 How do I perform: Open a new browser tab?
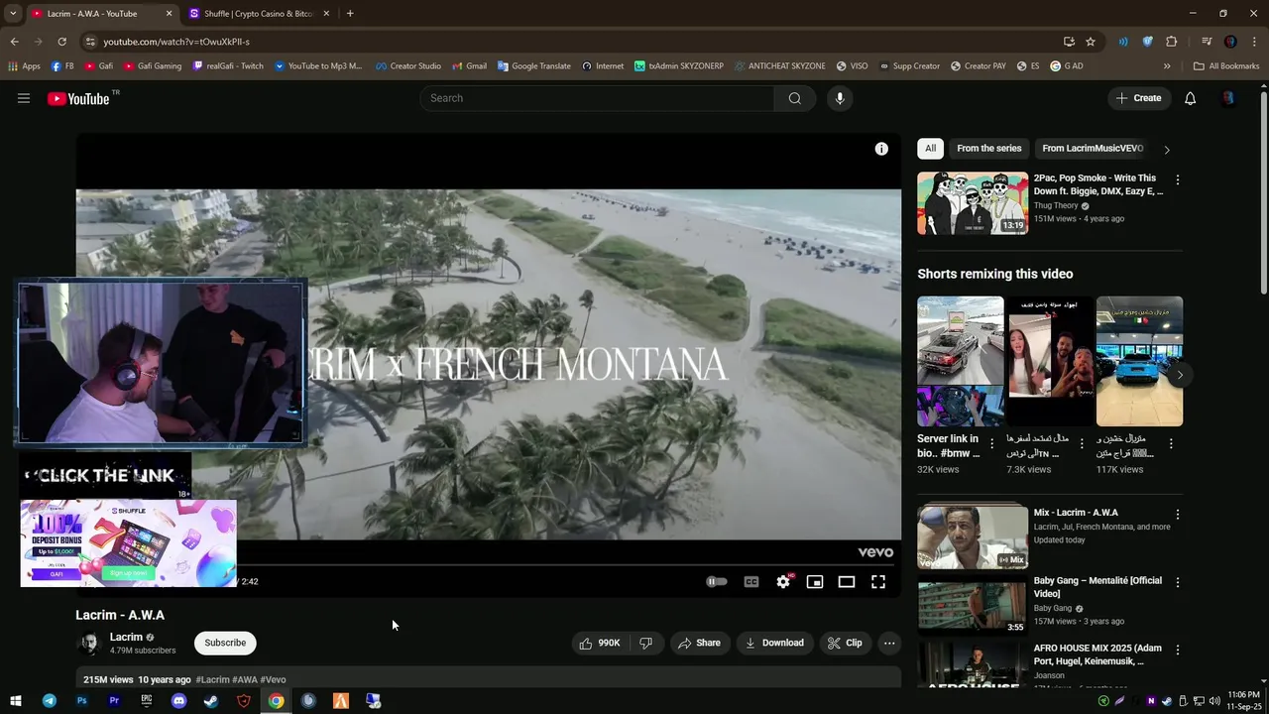(350, 14)
